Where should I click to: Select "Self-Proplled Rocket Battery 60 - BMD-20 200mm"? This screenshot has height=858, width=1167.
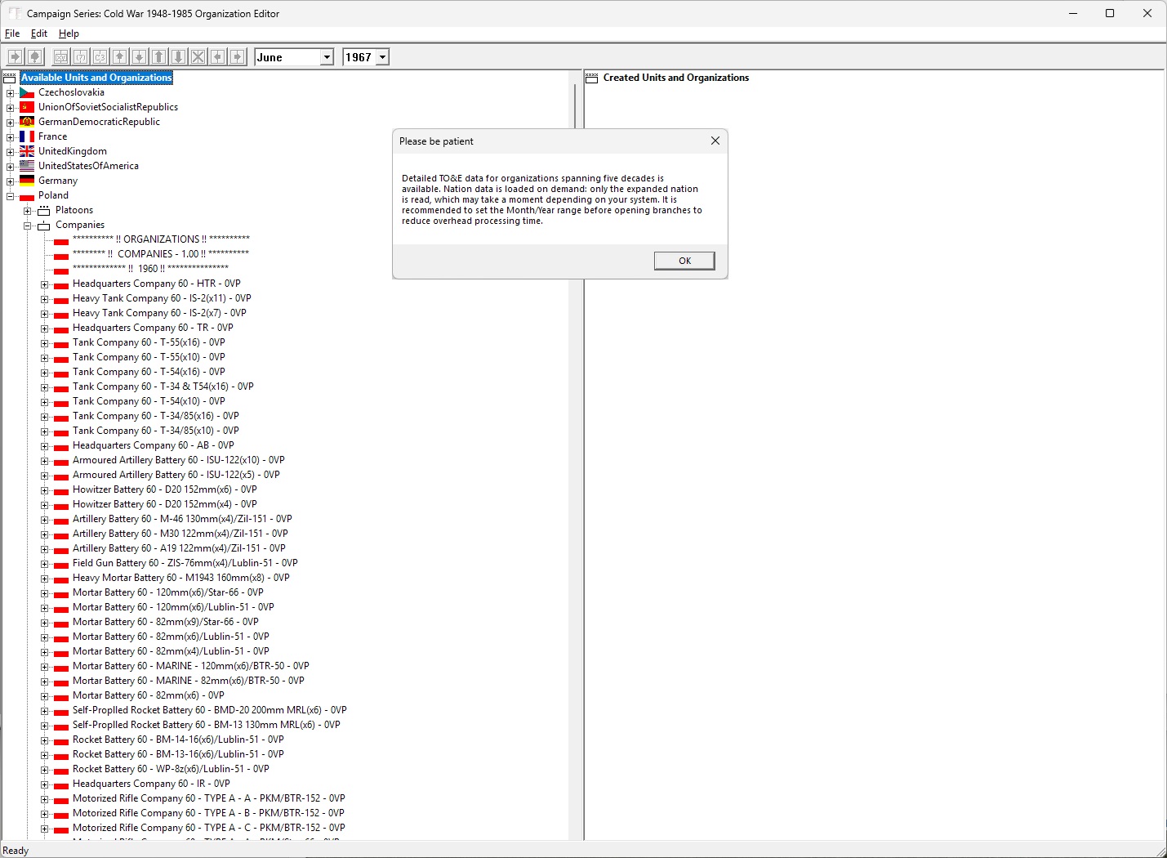(x=210, y=710)
